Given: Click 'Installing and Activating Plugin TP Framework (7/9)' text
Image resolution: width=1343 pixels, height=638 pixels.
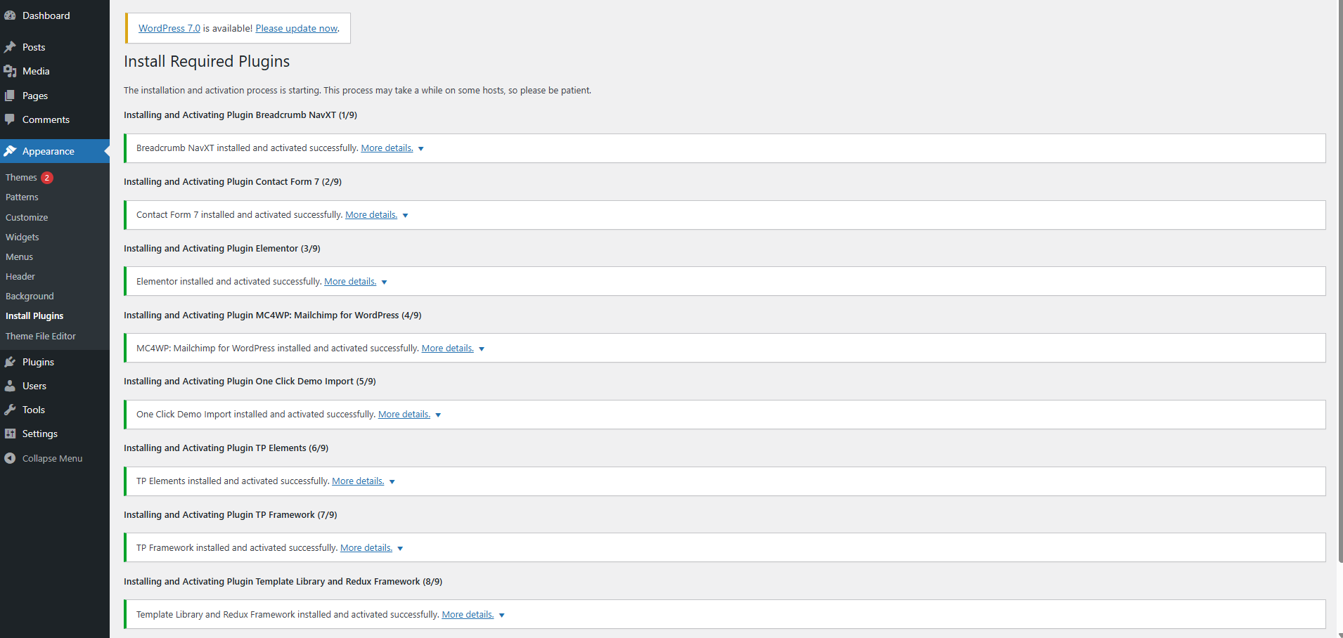Looking at the screenshot, I should [231, 515].
